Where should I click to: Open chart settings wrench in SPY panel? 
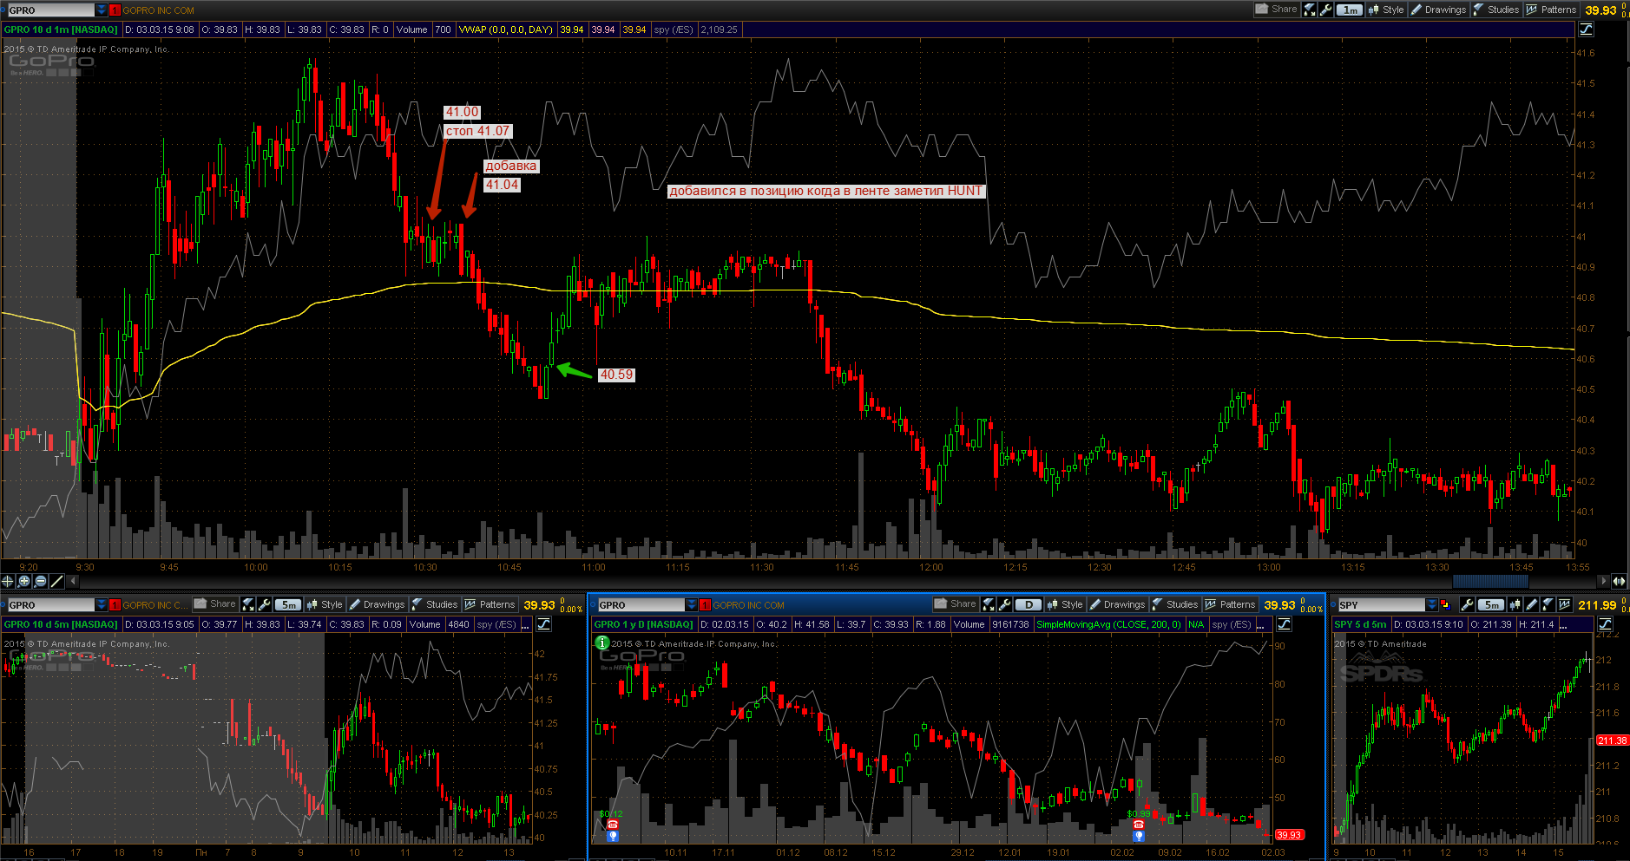click(x=1467, y=604)
